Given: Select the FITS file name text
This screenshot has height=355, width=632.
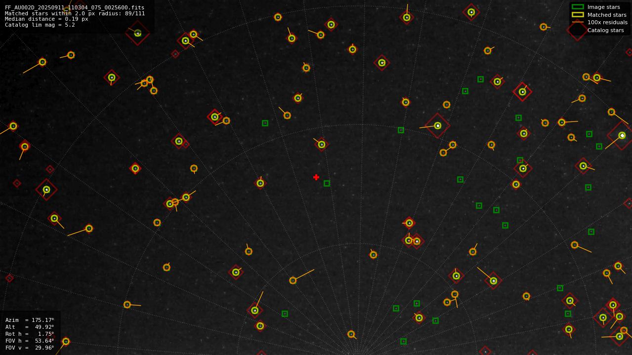Looking at the screenshot, I should tap(75, 8).
